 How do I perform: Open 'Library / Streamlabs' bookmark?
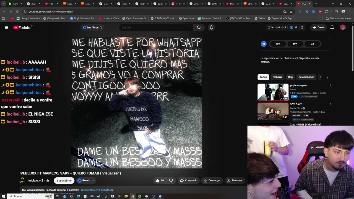[28, 19]
